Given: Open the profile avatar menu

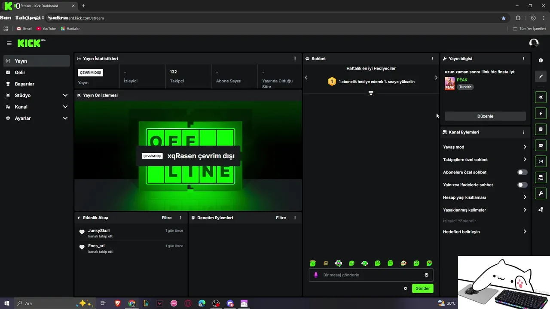Looking at the screenshot, I should pyautogui.click(x=534, y=43).
